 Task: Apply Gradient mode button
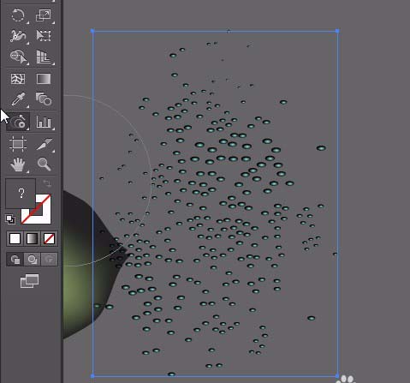(32, 238)
